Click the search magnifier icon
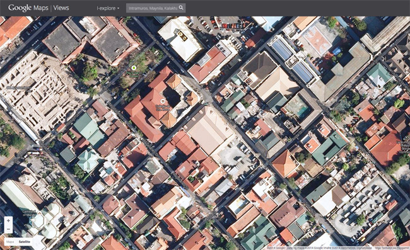The width and height of the screenshot is (410, 250). tap(181, 8)
